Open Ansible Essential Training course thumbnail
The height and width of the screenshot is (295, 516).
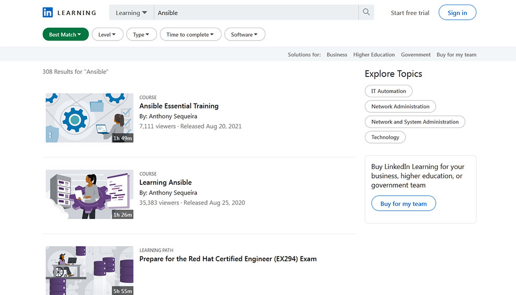coord(90,118)
